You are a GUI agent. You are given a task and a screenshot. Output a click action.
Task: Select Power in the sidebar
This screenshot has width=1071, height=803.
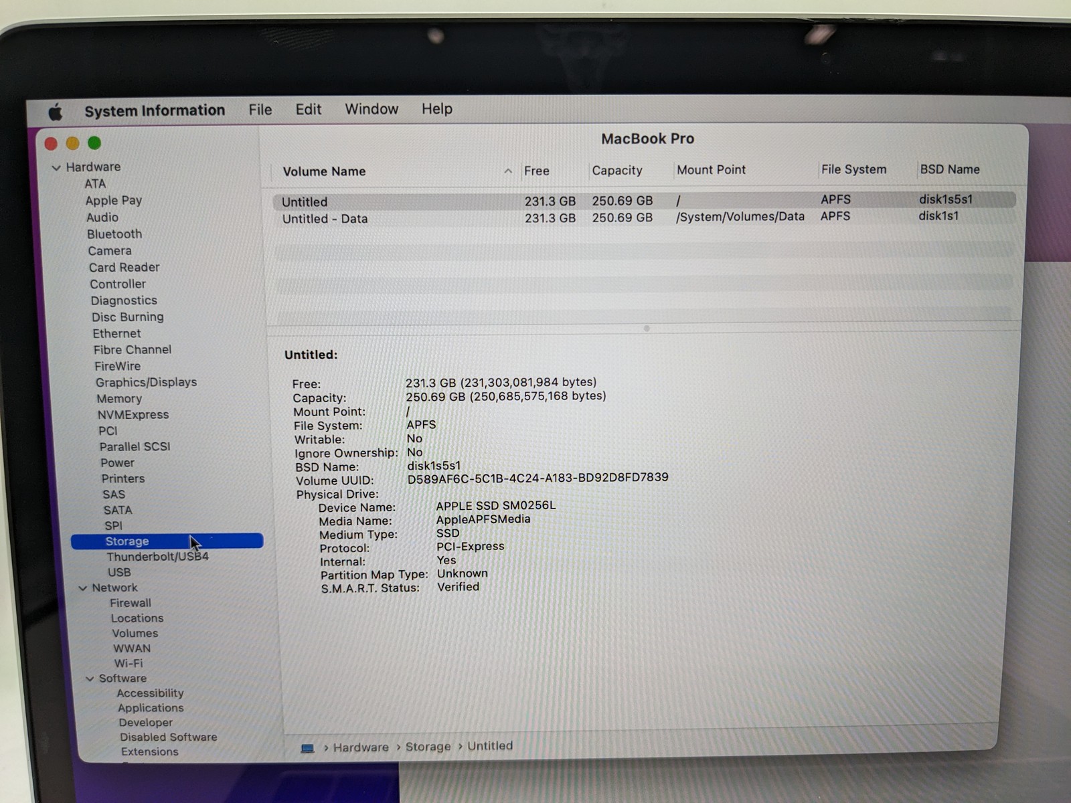[118, 462]
